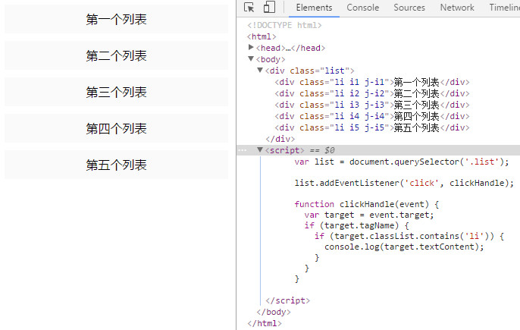
Task: Select the closing /html tag row
Action: click(265, 323)
